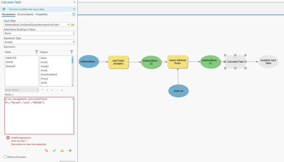Filter the Fields list
The width and height of the screenshot is (284, 162).
point(37,52)
